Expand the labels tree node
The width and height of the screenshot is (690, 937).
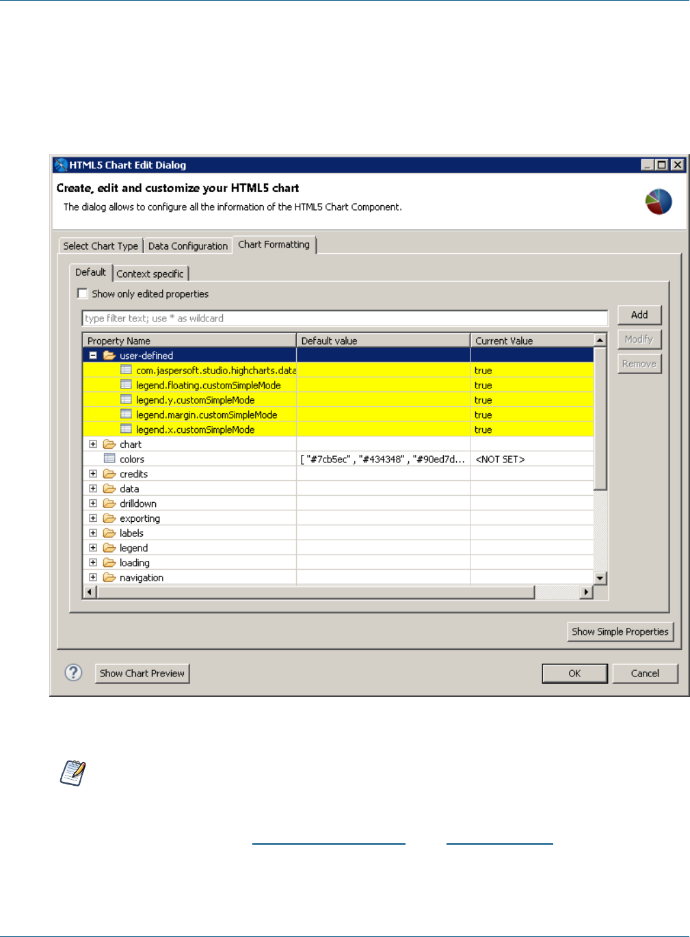[93, 533]
